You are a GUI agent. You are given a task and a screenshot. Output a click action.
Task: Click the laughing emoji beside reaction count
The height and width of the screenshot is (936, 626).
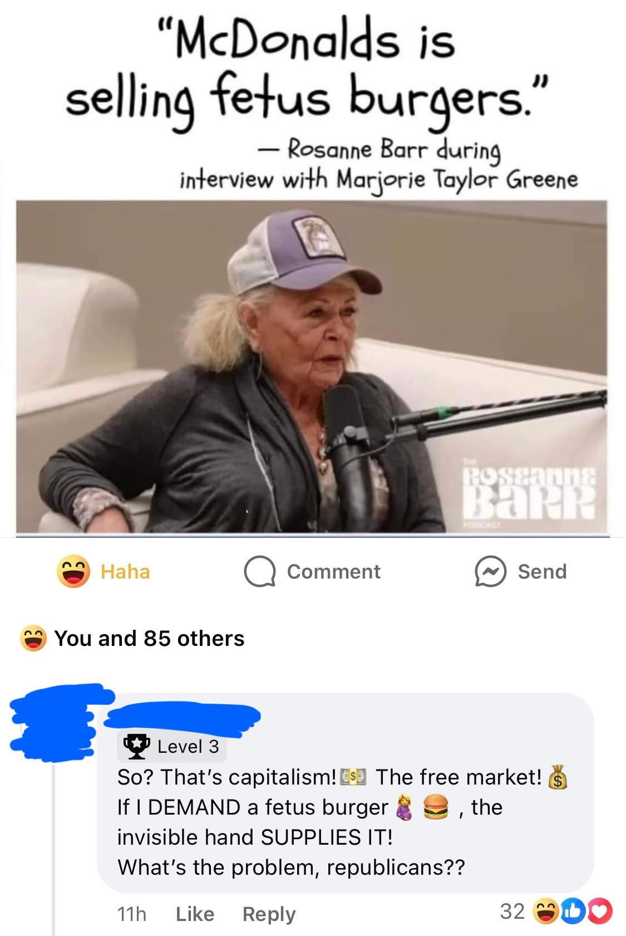coord(33,638)
